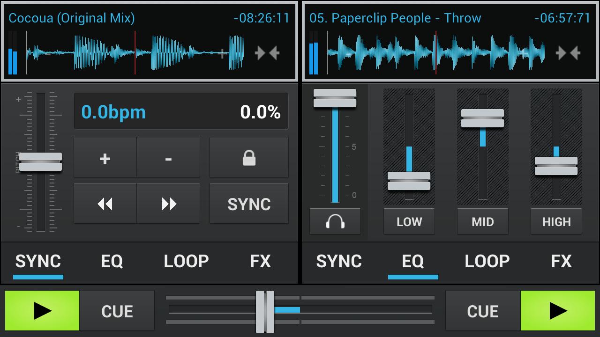
Task: Toggle the HIGH band button
Action: click(556, 221)
